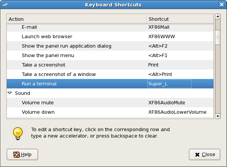Click the vertical scrollbar thumb
227x167 pixels.
coord(218,38)
